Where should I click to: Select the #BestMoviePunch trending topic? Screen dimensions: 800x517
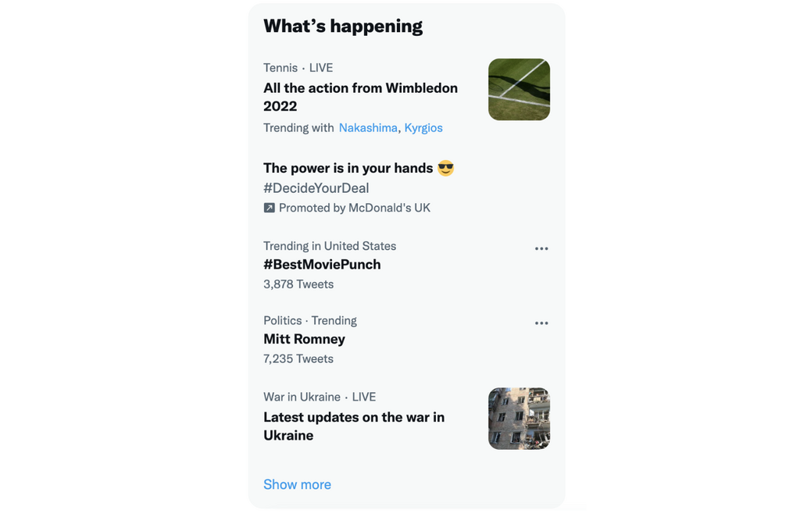pyautogui.click(x=322, y=264)
